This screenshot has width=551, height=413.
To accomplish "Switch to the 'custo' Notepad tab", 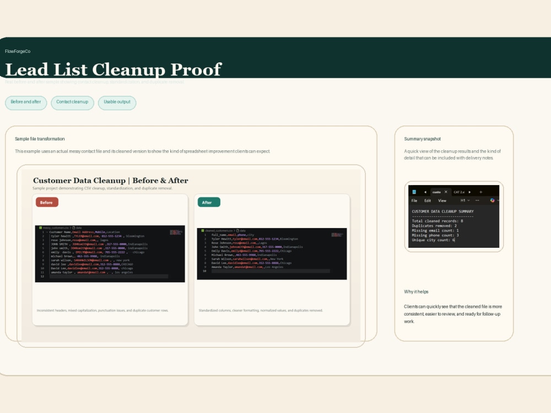I will pos(436,192).
